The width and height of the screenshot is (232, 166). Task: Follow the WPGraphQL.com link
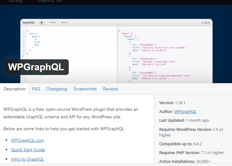point(28,140)
